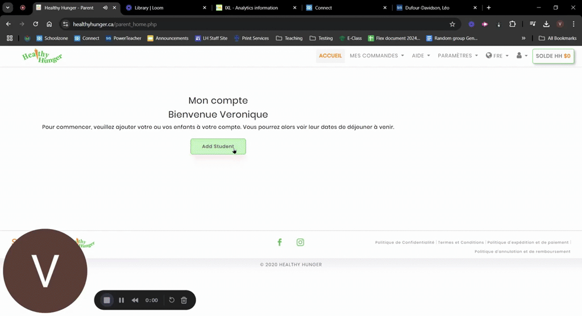Stop the Loom recording

coord(107,300)
